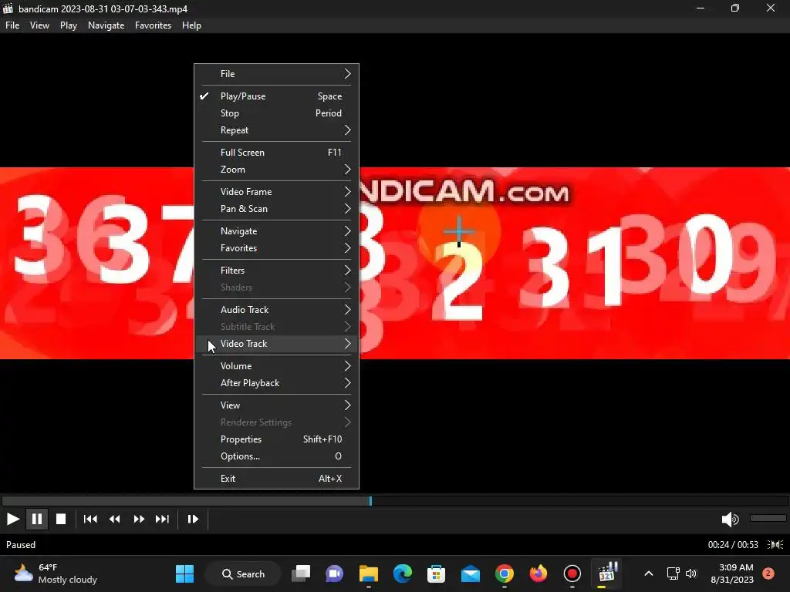790x592 pixels.
Task: Toggle the checked Play/Pause context menu entry
Action: pyautogui.click(x=277, y=96)
